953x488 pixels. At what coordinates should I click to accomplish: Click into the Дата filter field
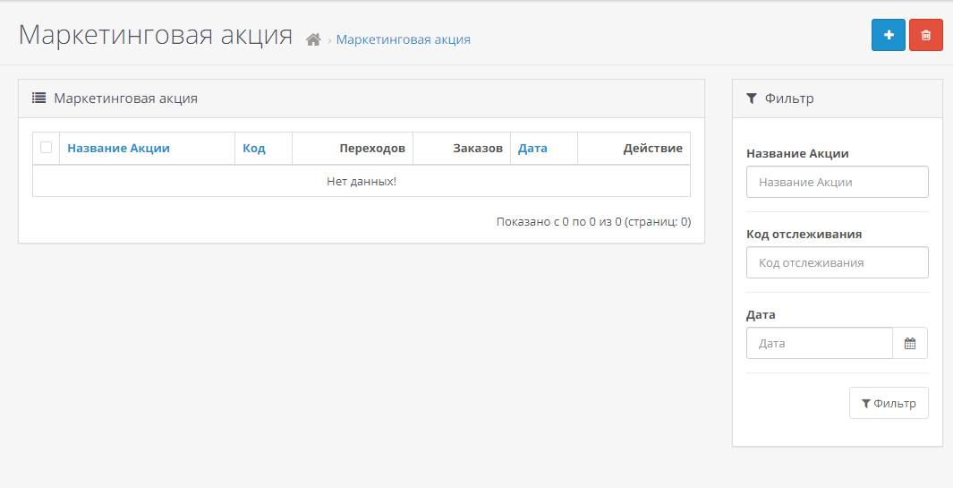click(x=819, y=343)
